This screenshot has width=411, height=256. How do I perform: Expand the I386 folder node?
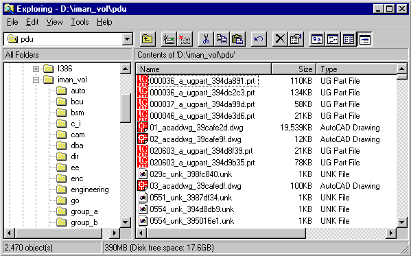click(36, 69)
